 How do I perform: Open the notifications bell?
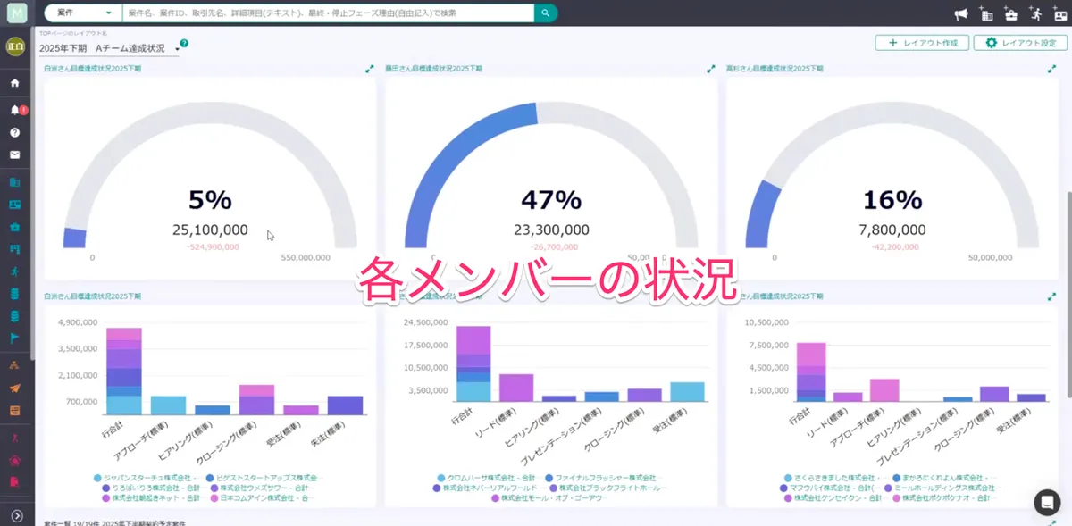(14, 110)
